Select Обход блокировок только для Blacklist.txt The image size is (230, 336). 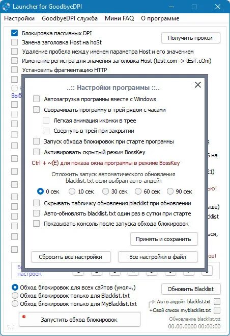15,296
